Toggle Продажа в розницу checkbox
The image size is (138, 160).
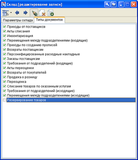pos(5,77)
